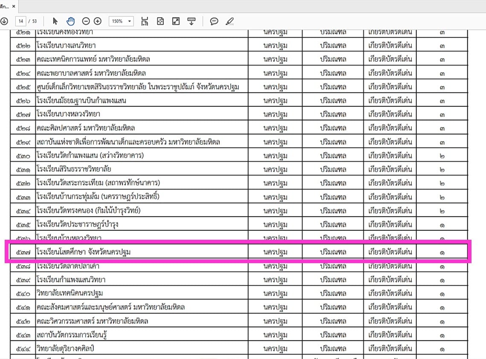Zoom out with the minus icon
This screenshot has height=359, width=486.
[x=86, y=21]
